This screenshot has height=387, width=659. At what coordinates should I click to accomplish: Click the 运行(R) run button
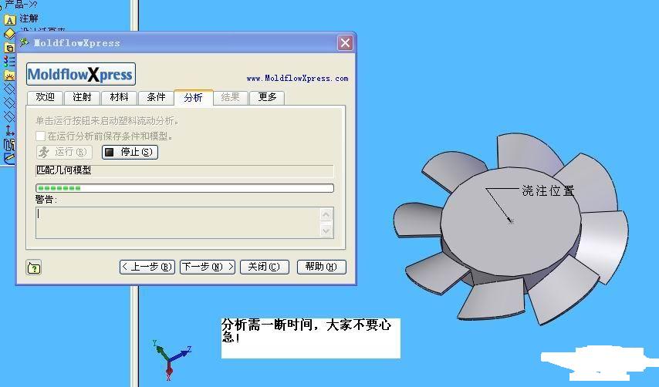pyautogui.click(x=64, y=152)
